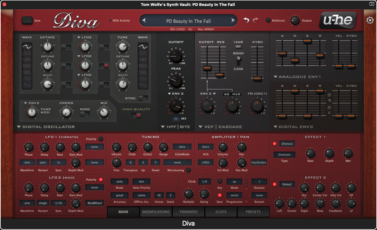Open the HPF | Bite module menu
This screenshot has height=230, width=377.
pos(176,127)
